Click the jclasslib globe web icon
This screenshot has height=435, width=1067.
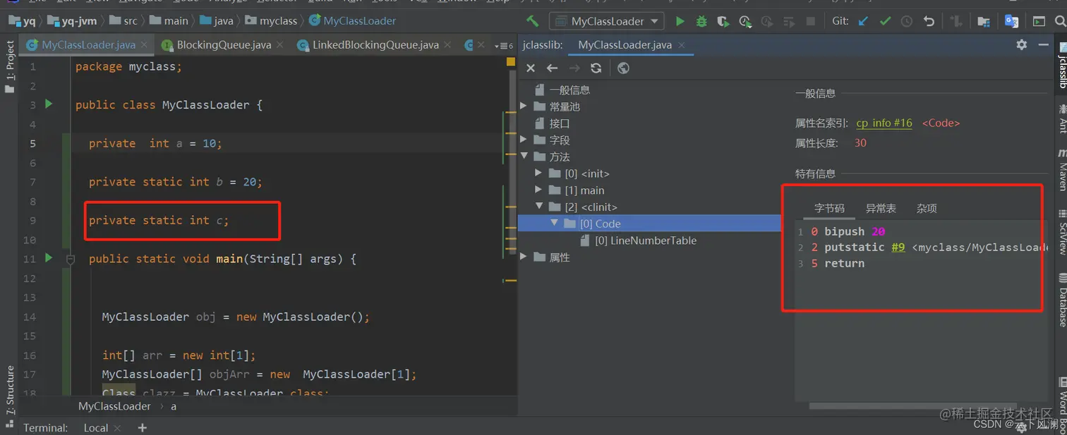click(623, 68)
